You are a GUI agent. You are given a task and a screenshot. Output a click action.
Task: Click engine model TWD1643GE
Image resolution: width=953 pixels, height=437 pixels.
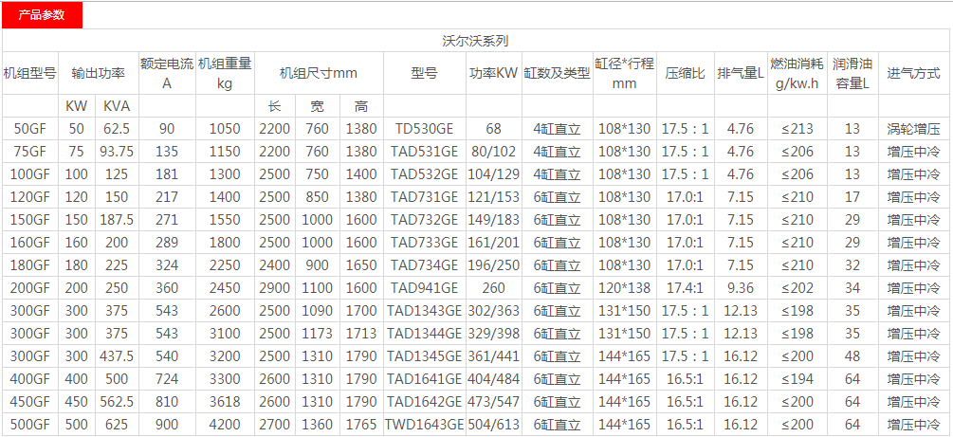coord(424,425)
